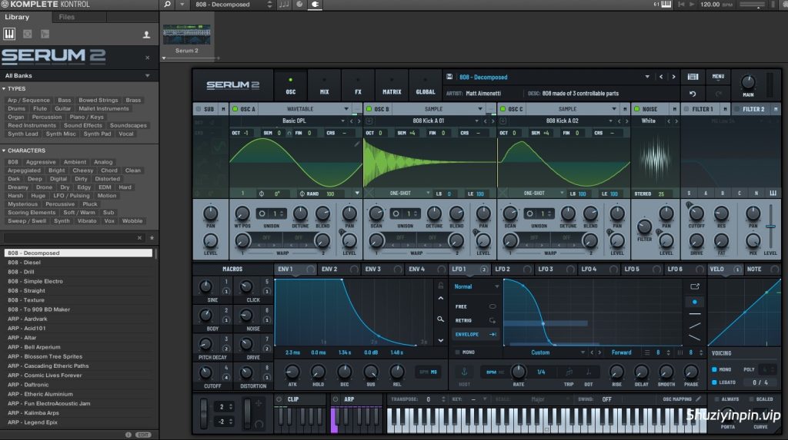Toggle NOISE oscillator power

(636, 109)
